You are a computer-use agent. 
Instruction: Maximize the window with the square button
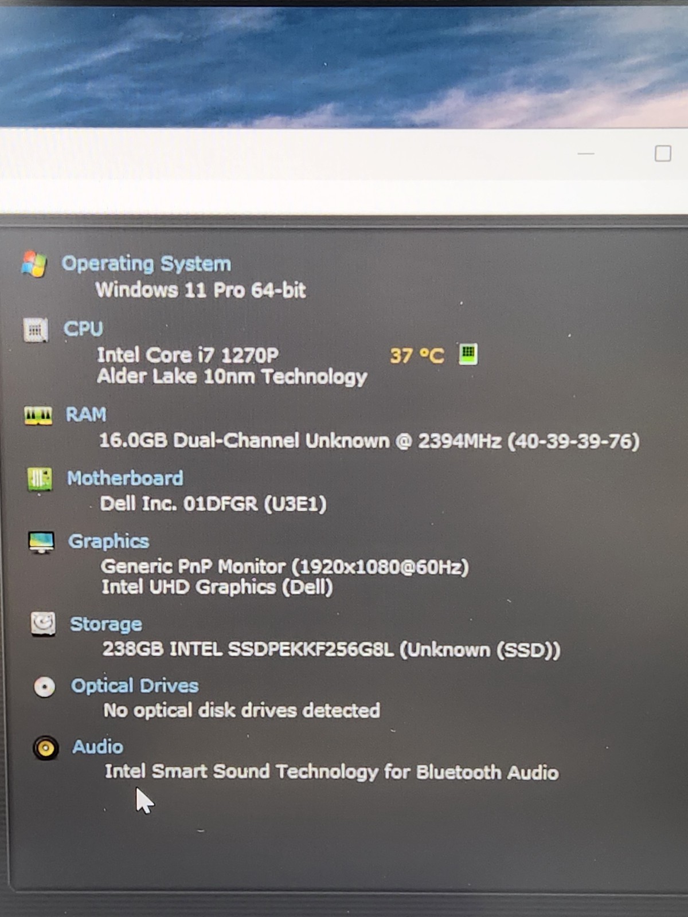663,153
